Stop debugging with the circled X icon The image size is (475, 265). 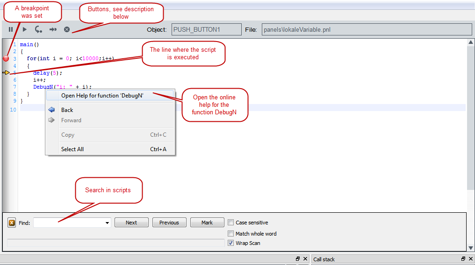click(x=67, y=29)
